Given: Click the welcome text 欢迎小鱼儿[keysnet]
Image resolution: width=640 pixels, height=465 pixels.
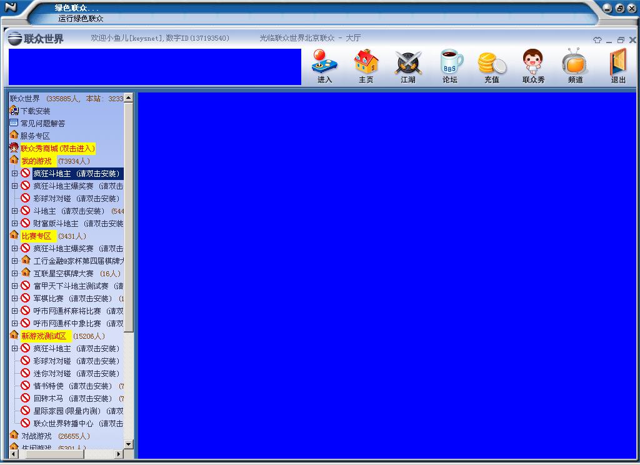Looking at the screenshot, I should point(127,38).
